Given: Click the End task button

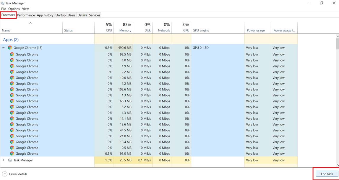Looking at the screenshot, I should pos(327,174).
